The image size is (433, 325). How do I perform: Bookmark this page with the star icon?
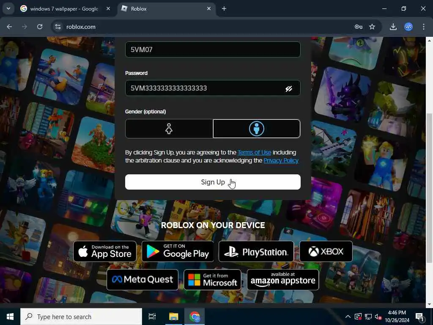(372, 27)
